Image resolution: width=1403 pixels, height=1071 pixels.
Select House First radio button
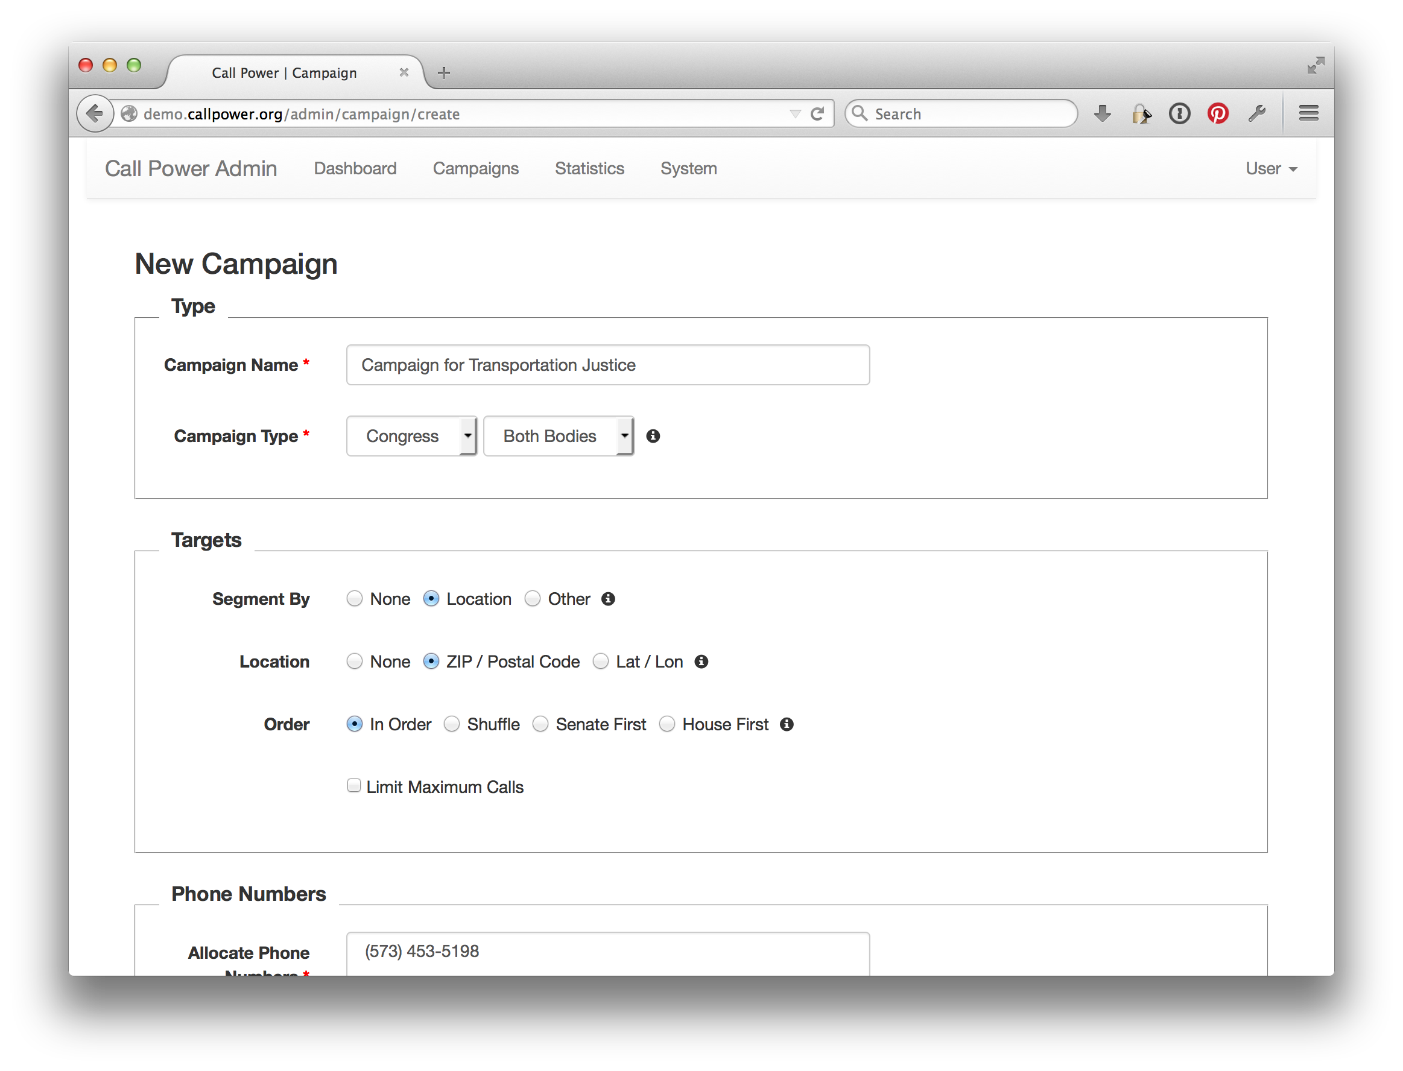[x=667, y=724]
